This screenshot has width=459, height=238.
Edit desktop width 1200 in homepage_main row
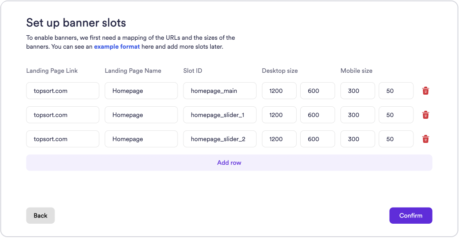pos(279,91)
